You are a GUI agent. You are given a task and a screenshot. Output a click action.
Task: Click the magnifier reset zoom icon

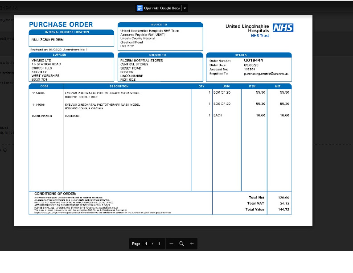pyautogui.click(x=181, y=244)
